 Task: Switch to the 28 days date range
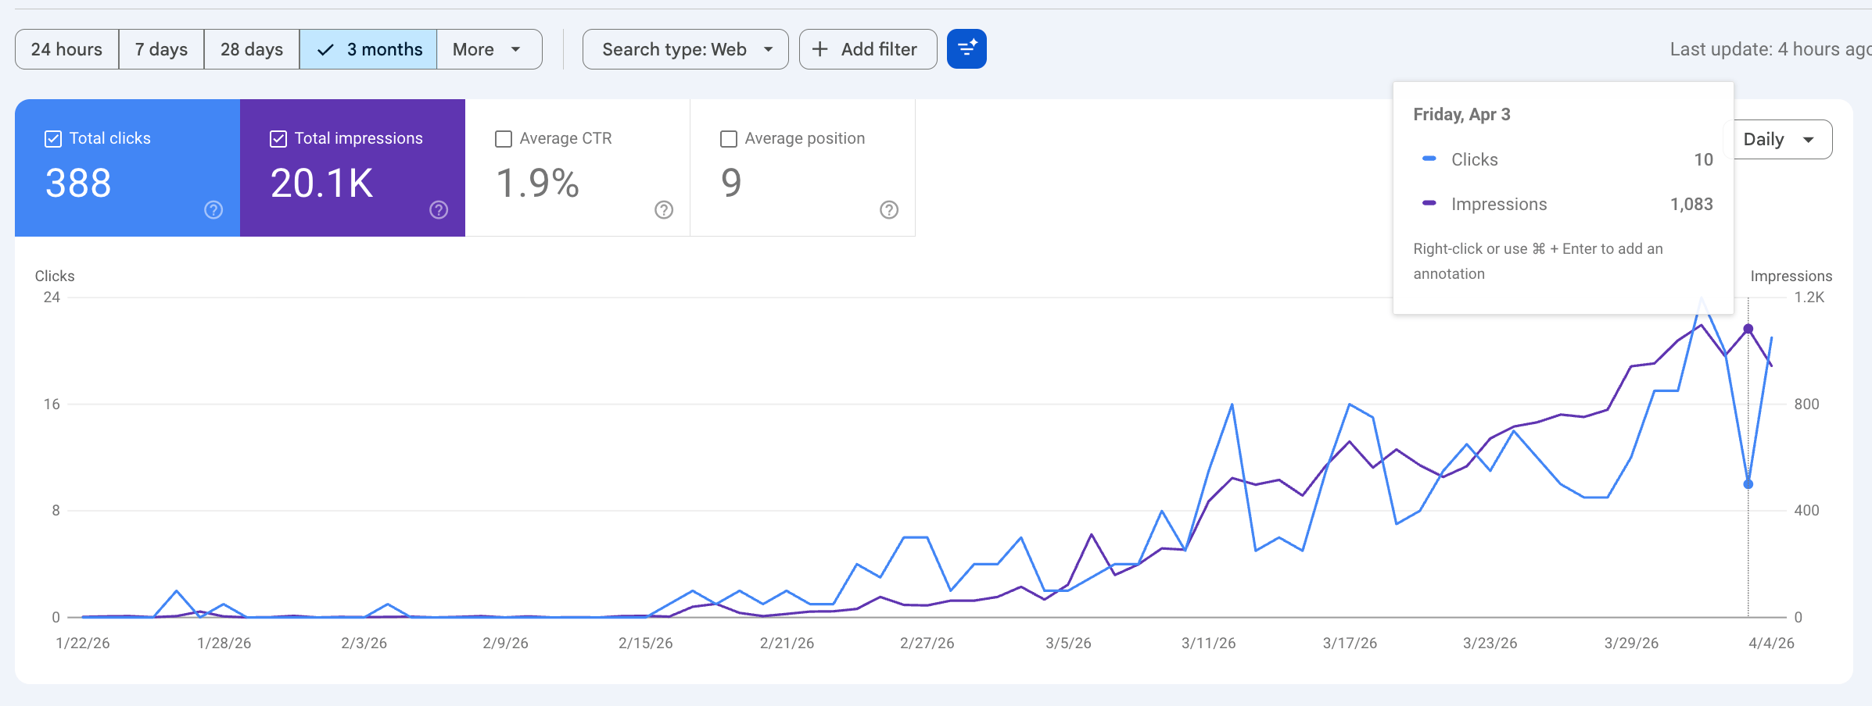point(251,48)
